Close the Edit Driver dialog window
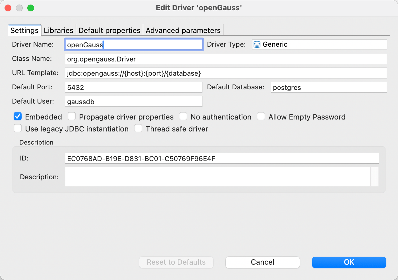 pos(8,8)
